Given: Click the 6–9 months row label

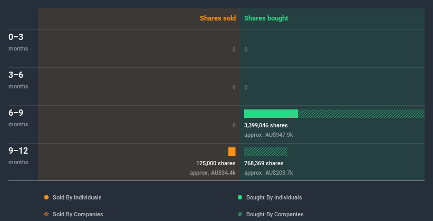Looking at the screenshot, I should coord(18,118).
